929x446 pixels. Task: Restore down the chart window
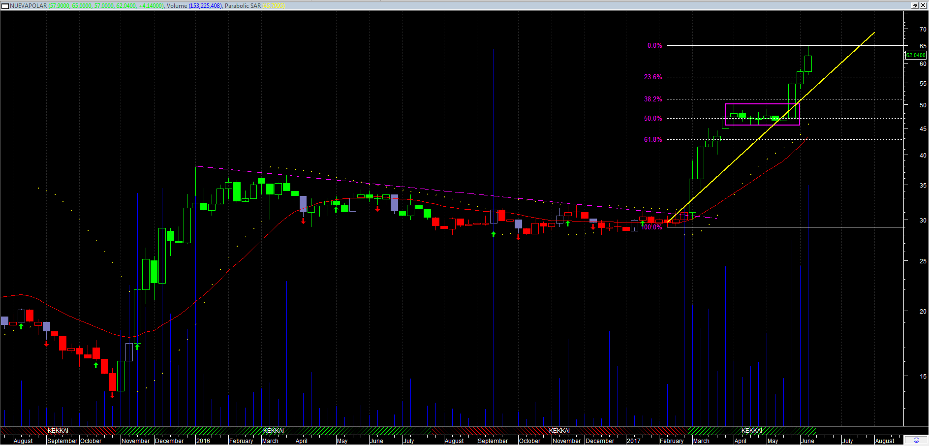[x=915, y=5]
